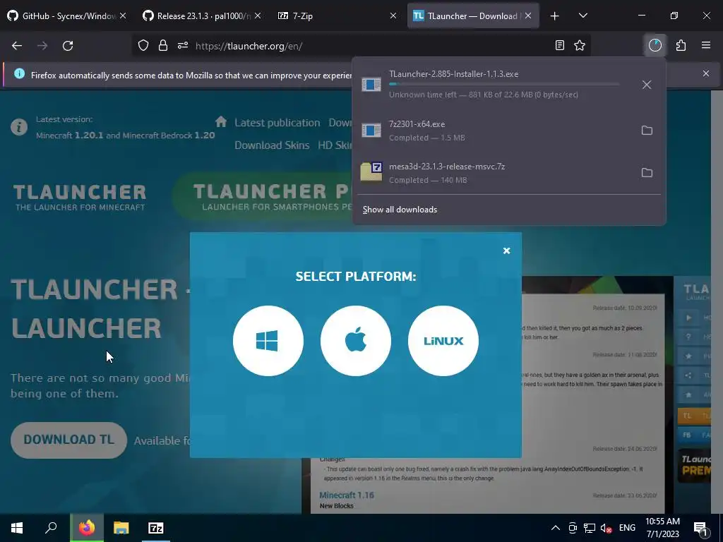The image size is (723, 542).
Task: Bookmark this page with the star icon
Action: [x=580, y=46]
